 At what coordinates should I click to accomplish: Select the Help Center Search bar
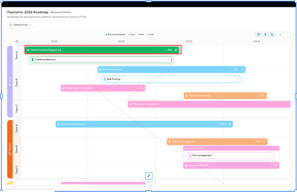coord(225,96)
